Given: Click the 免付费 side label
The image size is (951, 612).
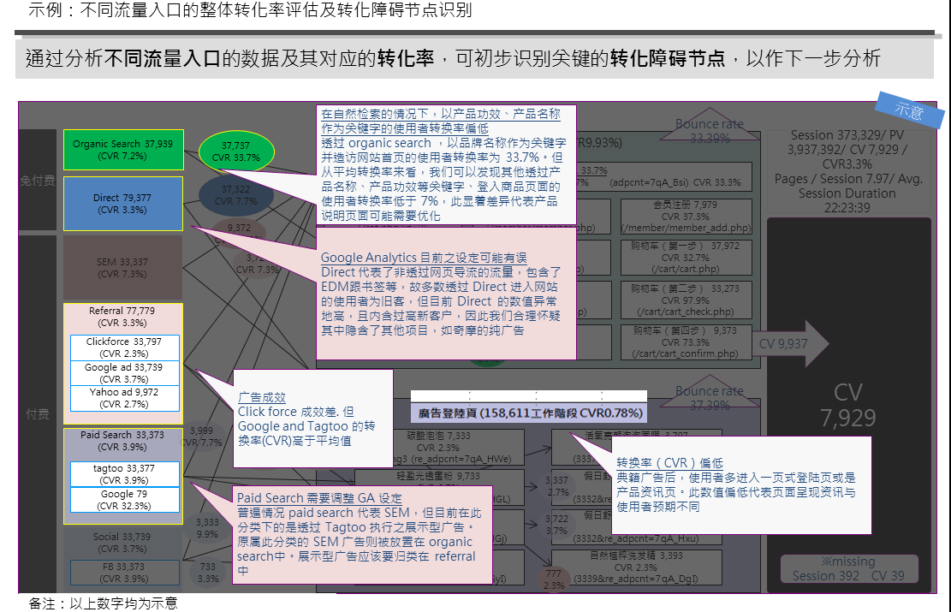Looking at the screenshot, I should coord(38,181).
